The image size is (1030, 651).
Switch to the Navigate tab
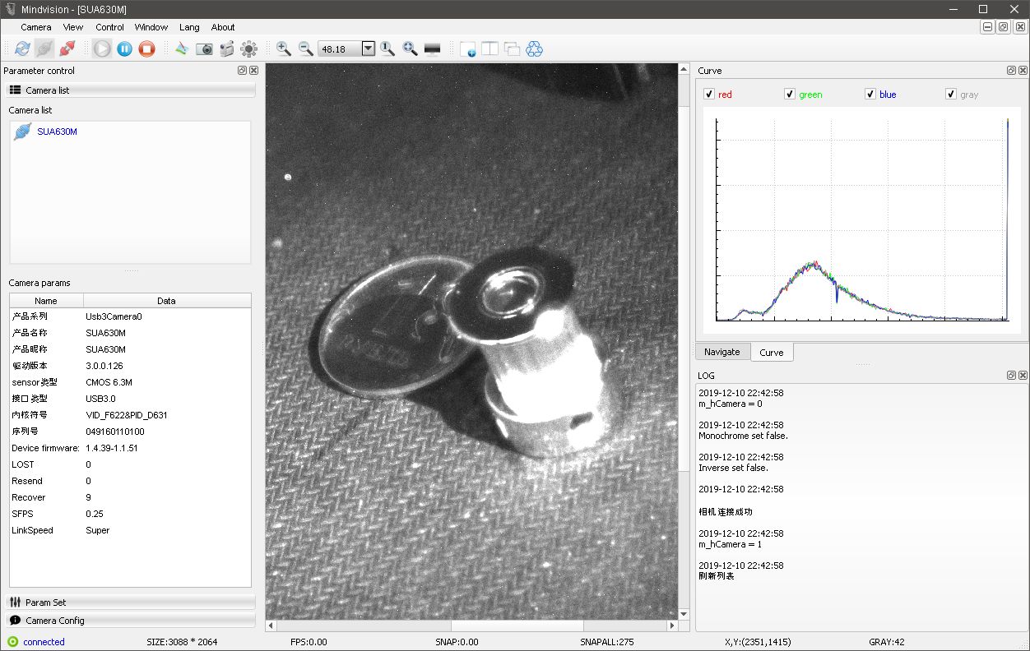pos(722,352)
